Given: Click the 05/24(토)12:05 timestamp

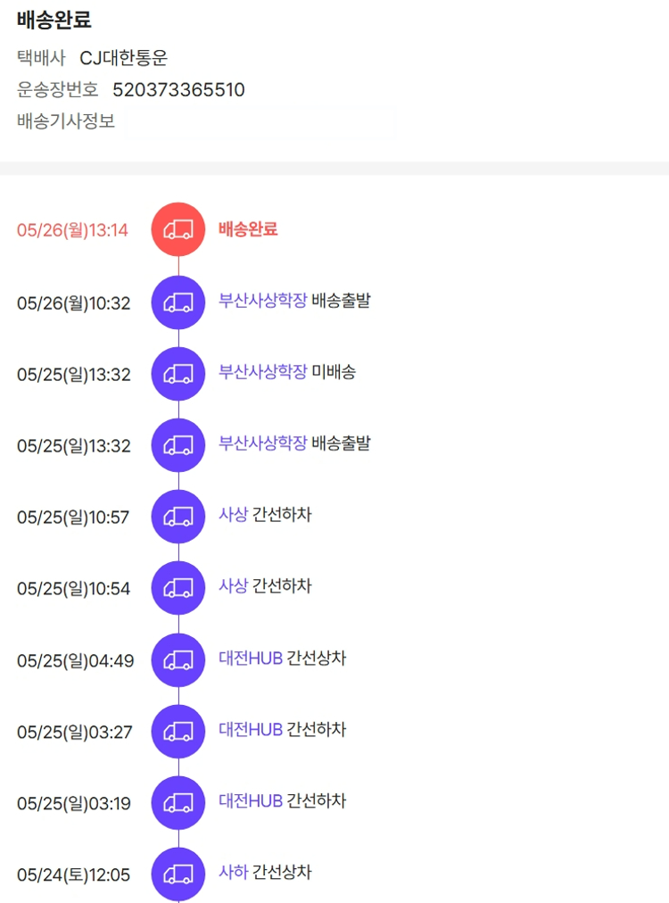Looking at the screenshot, I should pos(73,875).
